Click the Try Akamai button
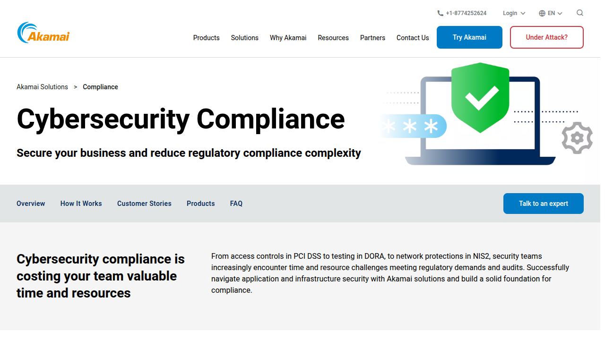This screenshot has width=605, height=340. [x=469, y=37]
